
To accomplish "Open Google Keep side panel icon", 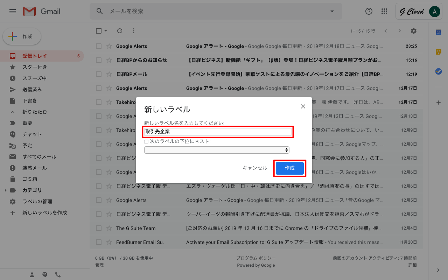I will 438,52.
